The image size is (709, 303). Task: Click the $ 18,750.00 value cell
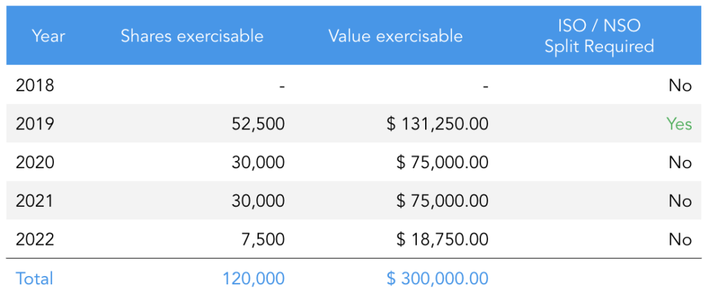442,240
